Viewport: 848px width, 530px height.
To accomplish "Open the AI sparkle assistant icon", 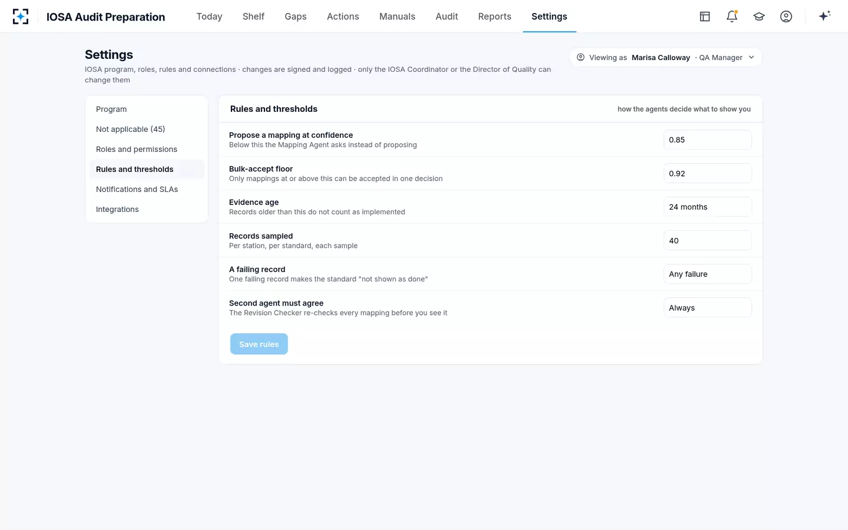I will [x=824, y=16].
